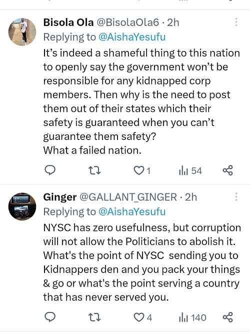The height and width of the screenshot is (335, 250).
Task: View analytics showing 54 views
Action: tap(190, 170)
